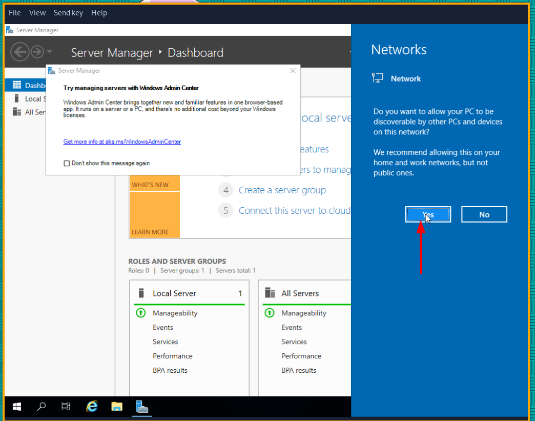Click the Network connection icon
535x421 pixels.
coord(377,78)
